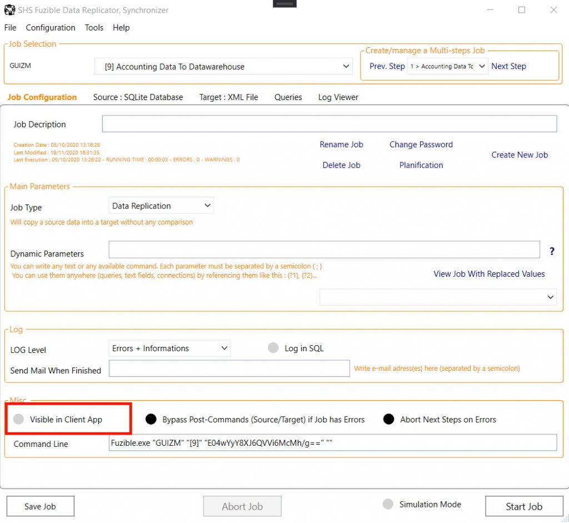Click the 'Write e-mail adress(es) here' hint
The height and width of the screenshot is (523, 569).
[x=437, y=368]
